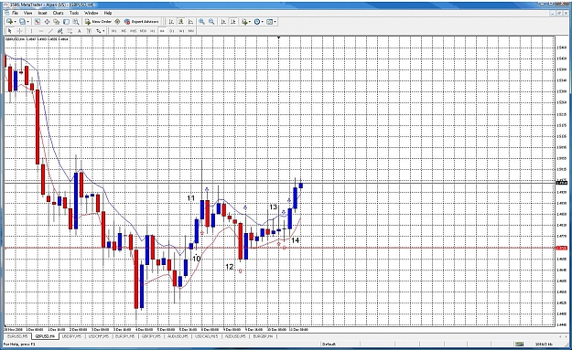572x350 pixels.
Task: Toggle Chart Shift option
Action: click(233, 22)
